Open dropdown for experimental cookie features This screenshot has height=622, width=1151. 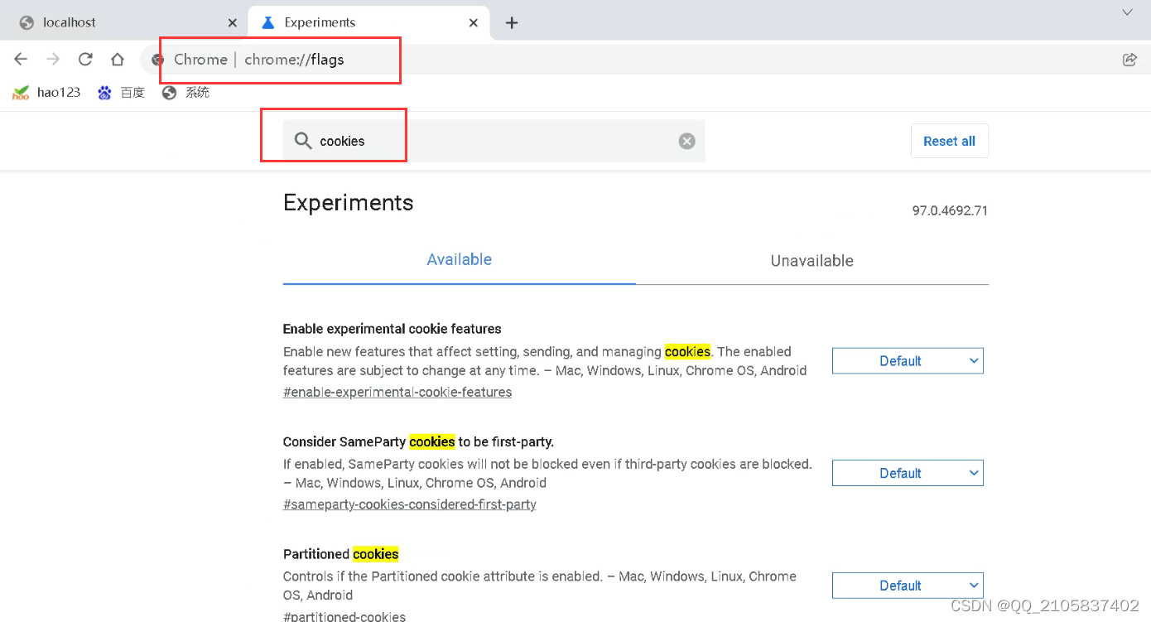point(908,361)
